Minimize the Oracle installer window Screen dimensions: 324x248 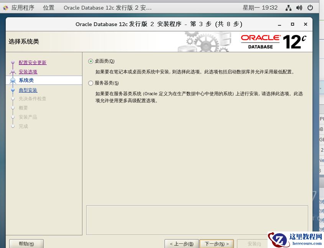[280, 25]
